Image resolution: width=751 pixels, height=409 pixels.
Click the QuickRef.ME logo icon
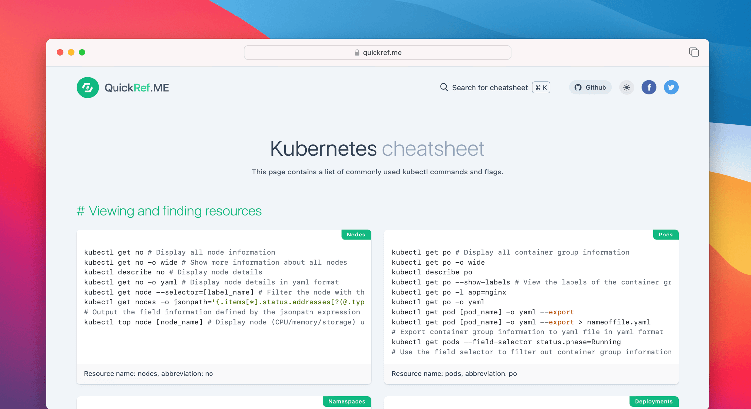87,87
